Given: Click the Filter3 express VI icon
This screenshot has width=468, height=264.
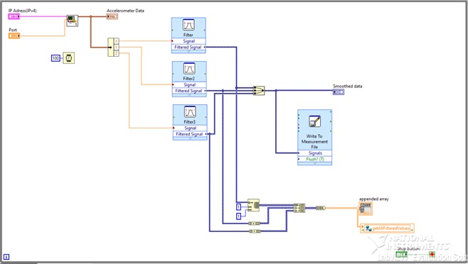Looking at the screenshot, I should [190, 112].
